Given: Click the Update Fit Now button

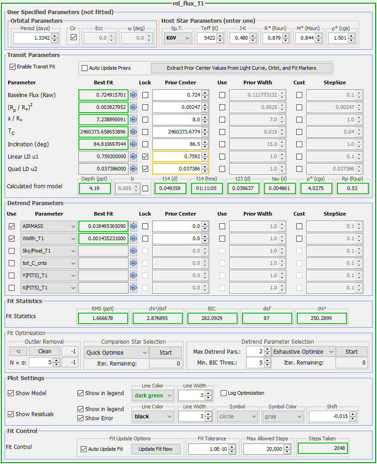Looking at the screenshot, I should (155, 449).
